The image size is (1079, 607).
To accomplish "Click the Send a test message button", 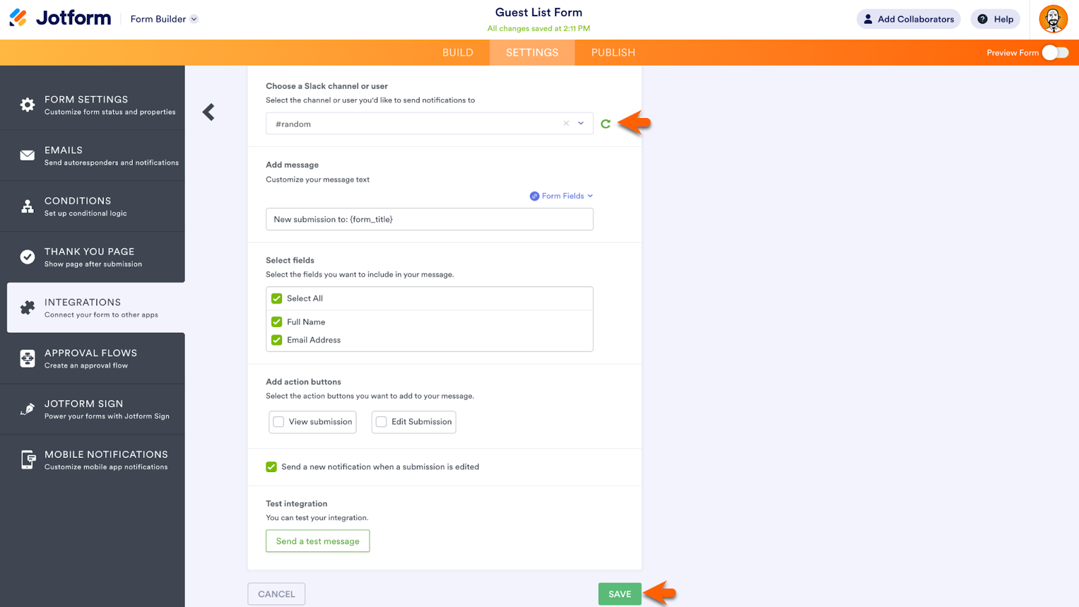I will [x=318, y=541].
